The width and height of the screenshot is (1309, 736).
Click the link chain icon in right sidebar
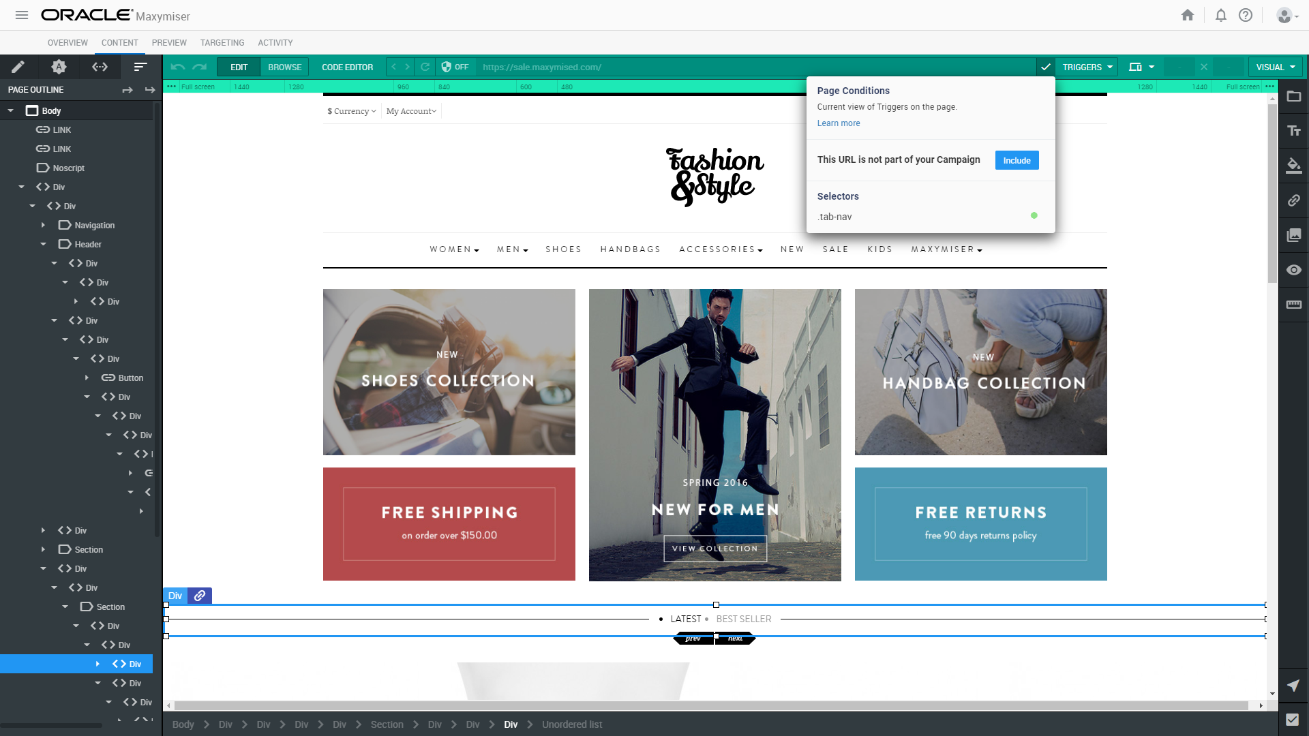[1293, 200]
